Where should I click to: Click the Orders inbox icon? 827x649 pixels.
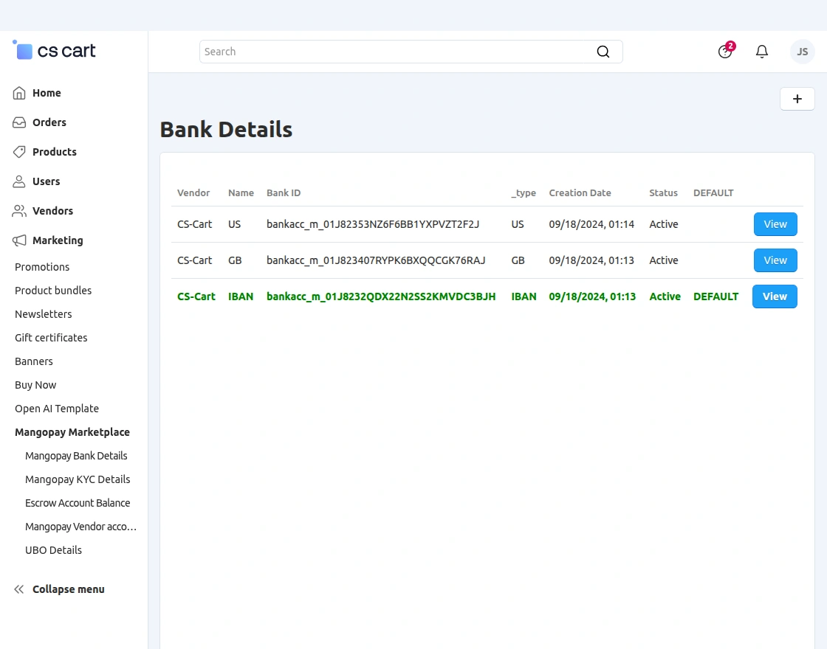tap(19, 122)
